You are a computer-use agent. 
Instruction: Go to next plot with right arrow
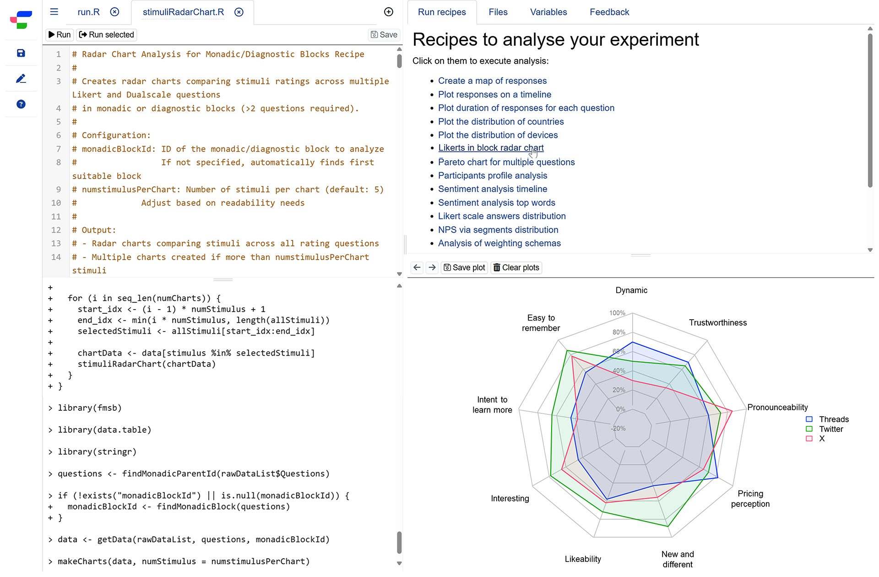432,267
